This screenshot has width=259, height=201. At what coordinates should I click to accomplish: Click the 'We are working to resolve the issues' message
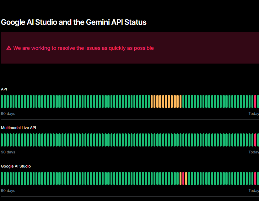click(84, 48)
